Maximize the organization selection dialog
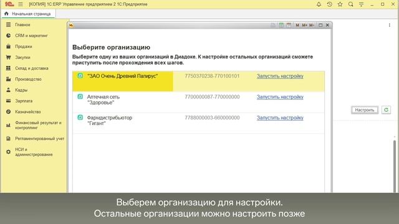Screen dimensions: 399x224 [x=320, y=25]
